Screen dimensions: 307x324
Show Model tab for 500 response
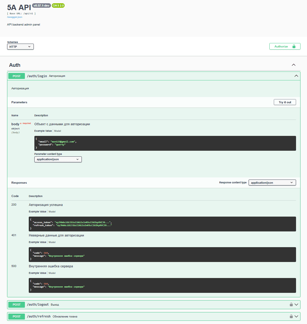[52, 273]
